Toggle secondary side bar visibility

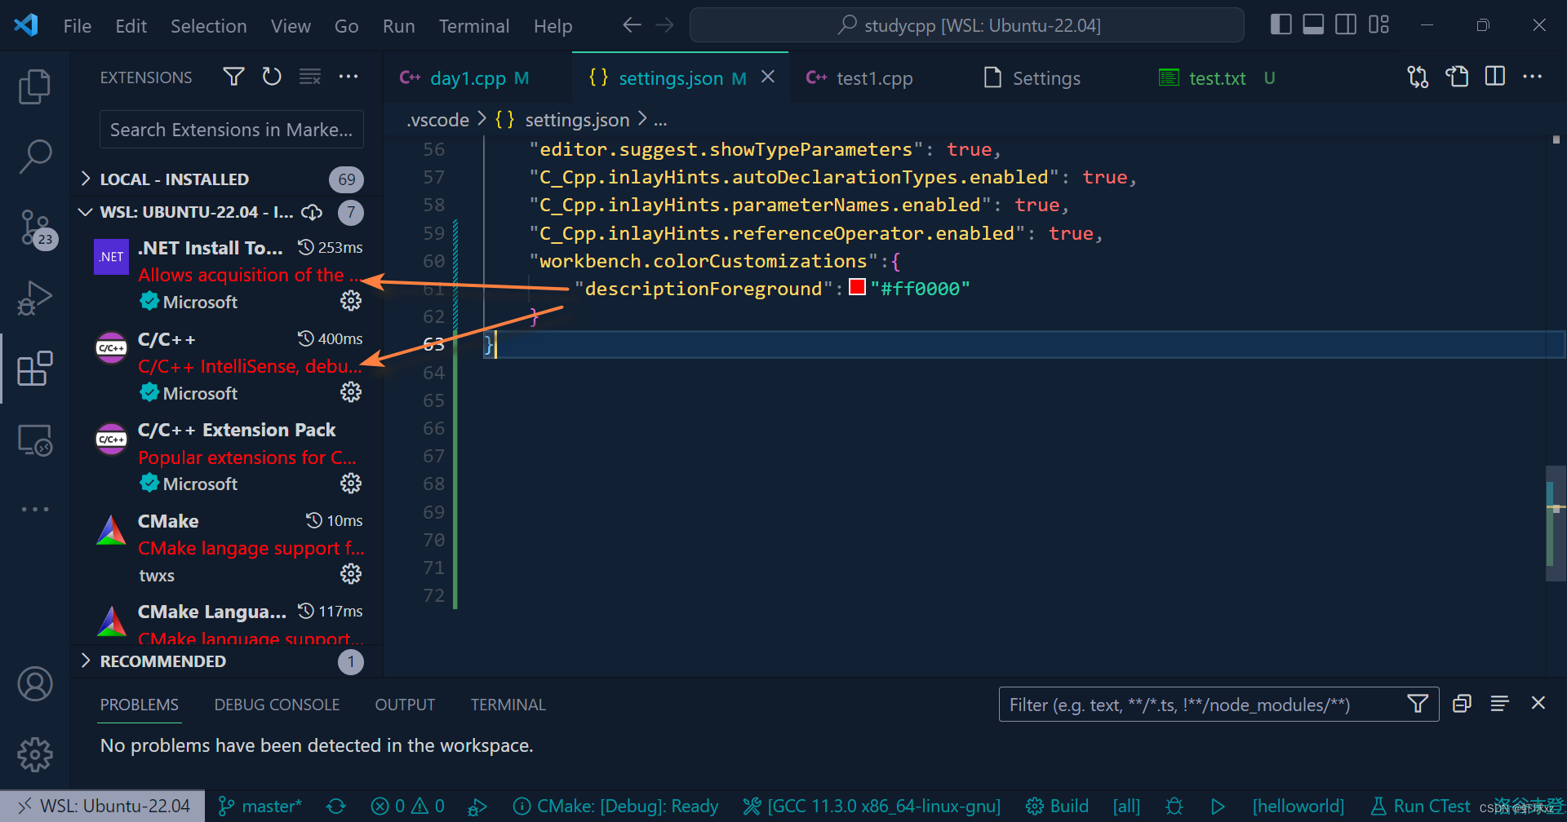tap(1346, 25)
